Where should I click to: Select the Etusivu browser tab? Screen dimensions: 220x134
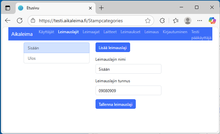(56, 8)
